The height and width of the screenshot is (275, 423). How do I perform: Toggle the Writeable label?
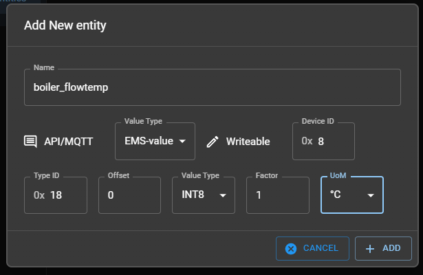[x=248, y=142]
